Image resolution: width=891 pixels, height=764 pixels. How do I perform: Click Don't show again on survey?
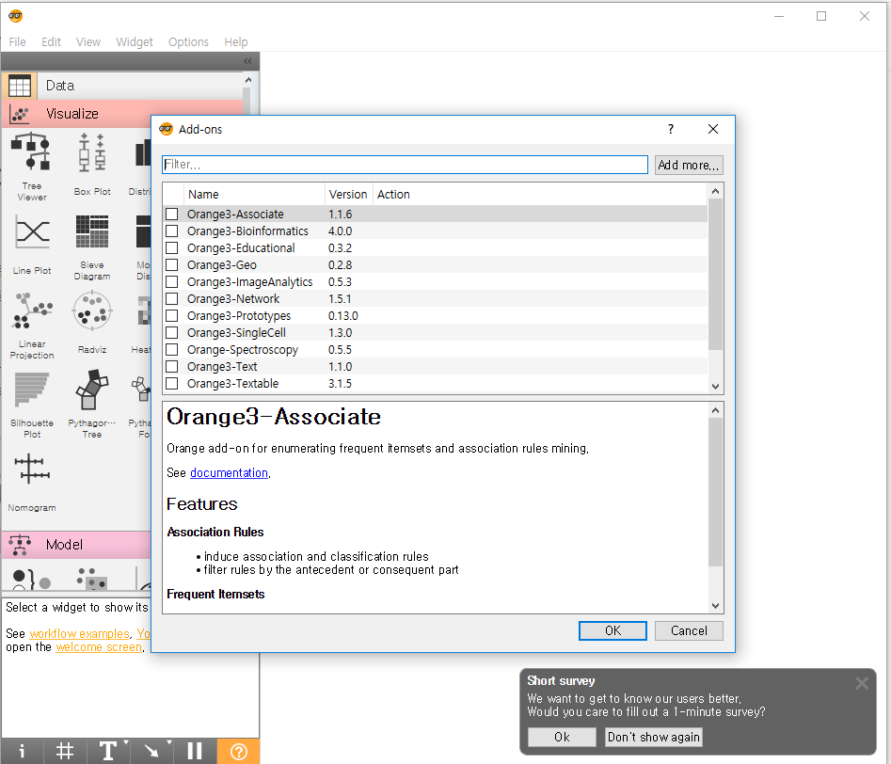[654, 737]
